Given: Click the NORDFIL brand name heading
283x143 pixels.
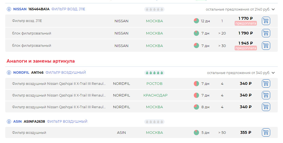Looking at the screenshot, I should point(21,73).
